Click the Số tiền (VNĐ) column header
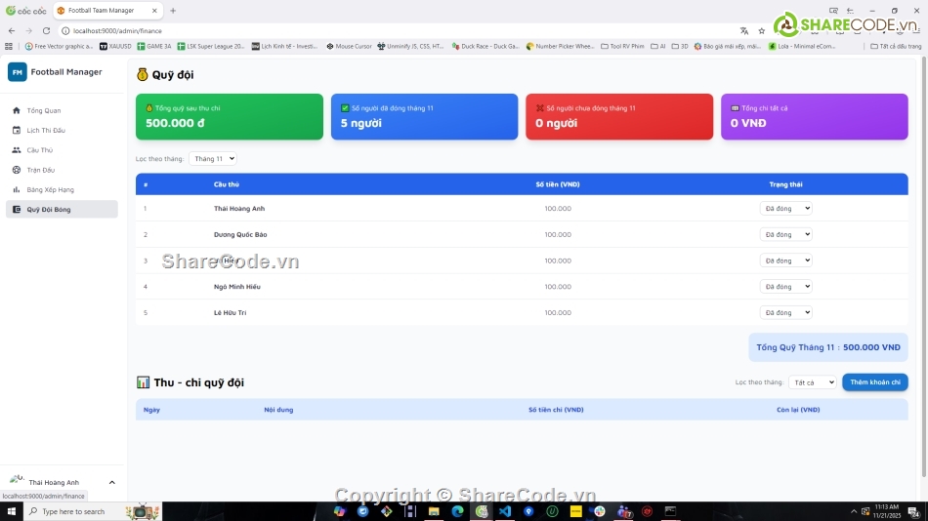928x521 pixels. 558,184
